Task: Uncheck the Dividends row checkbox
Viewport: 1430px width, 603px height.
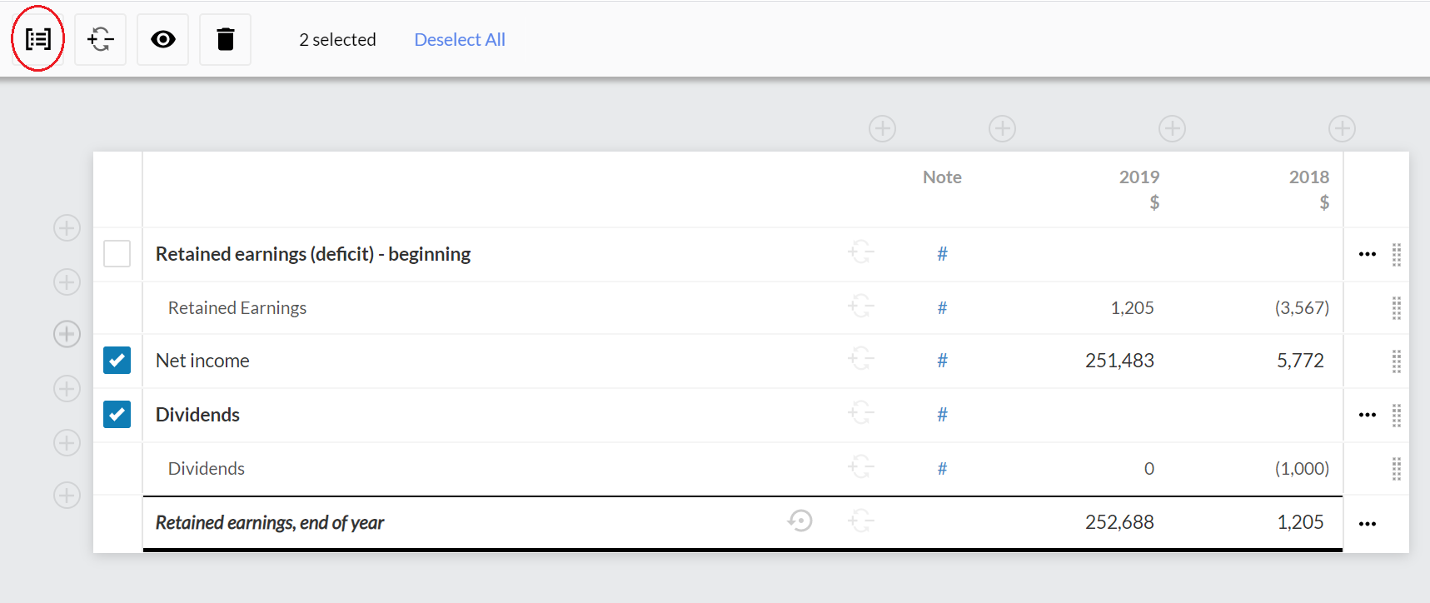Action: (117, 414)
